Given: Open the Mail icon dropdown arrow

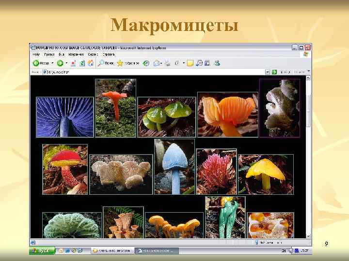Looking at the screenshot, I should [x=161, y=63].
